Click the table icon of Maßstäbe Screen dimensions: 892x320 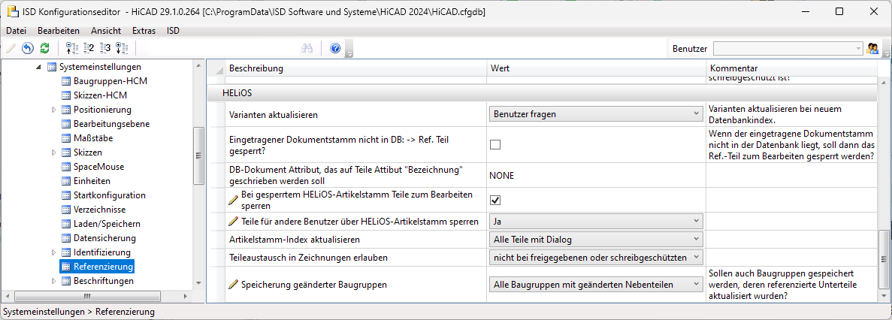(65, 138)
